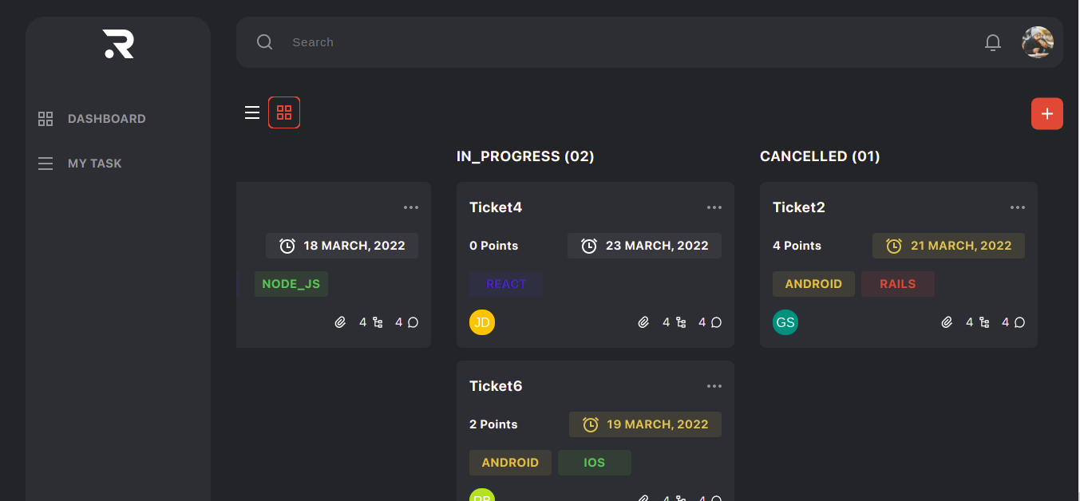Open the options menu on Ticket6
The height and width of the screenshot is (501, 1080).
pyautogui.click(x=714, y=385)
